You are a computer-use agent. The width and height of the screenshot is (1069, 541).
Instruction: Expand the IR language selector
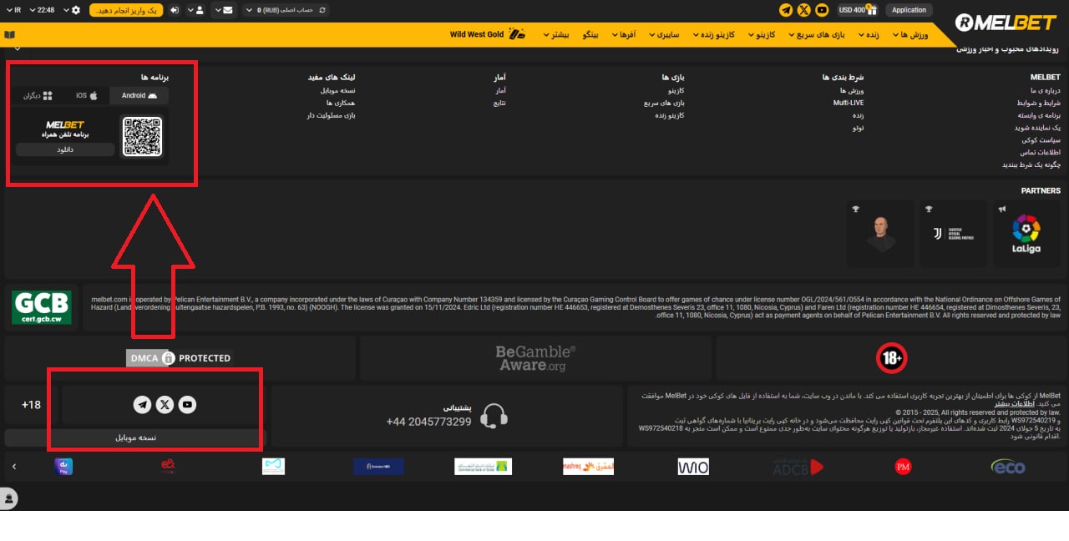[15, 9]
